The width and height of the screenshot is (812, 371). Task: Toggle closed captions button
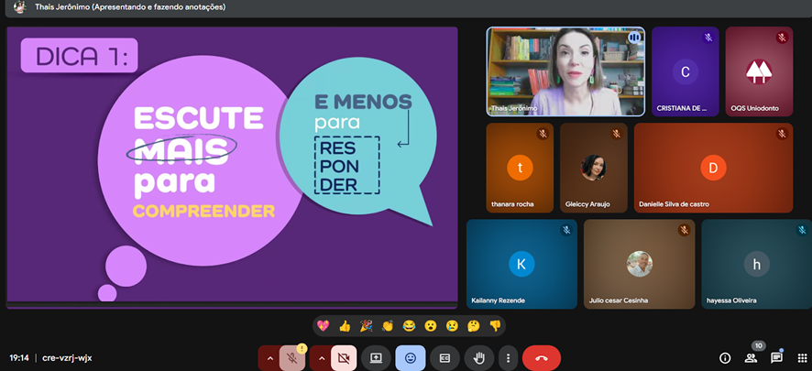pos(444,358)
